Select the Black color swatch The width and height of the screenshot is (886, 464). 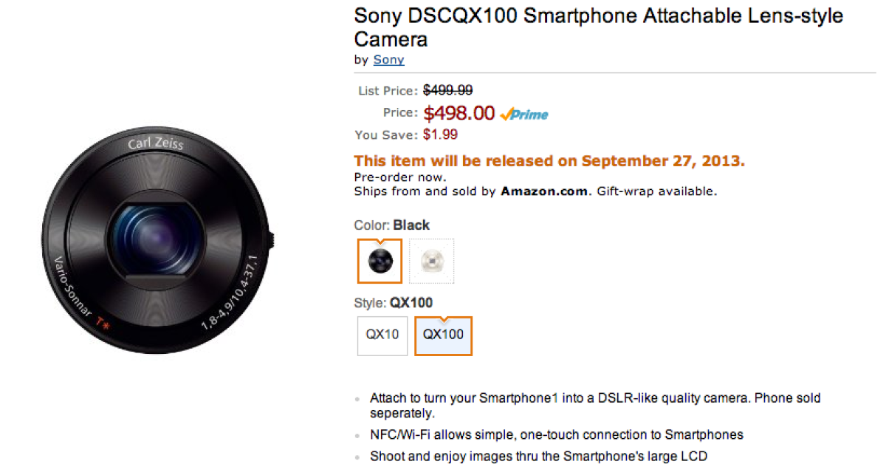pyautogui.click(x=380, y=260)
